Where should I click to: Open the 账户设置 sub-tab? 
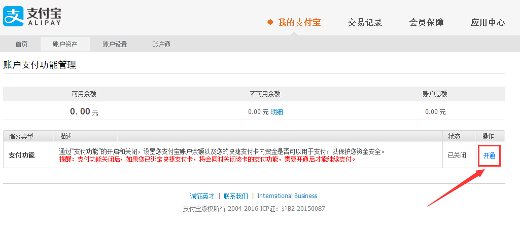tap(115, 44)
